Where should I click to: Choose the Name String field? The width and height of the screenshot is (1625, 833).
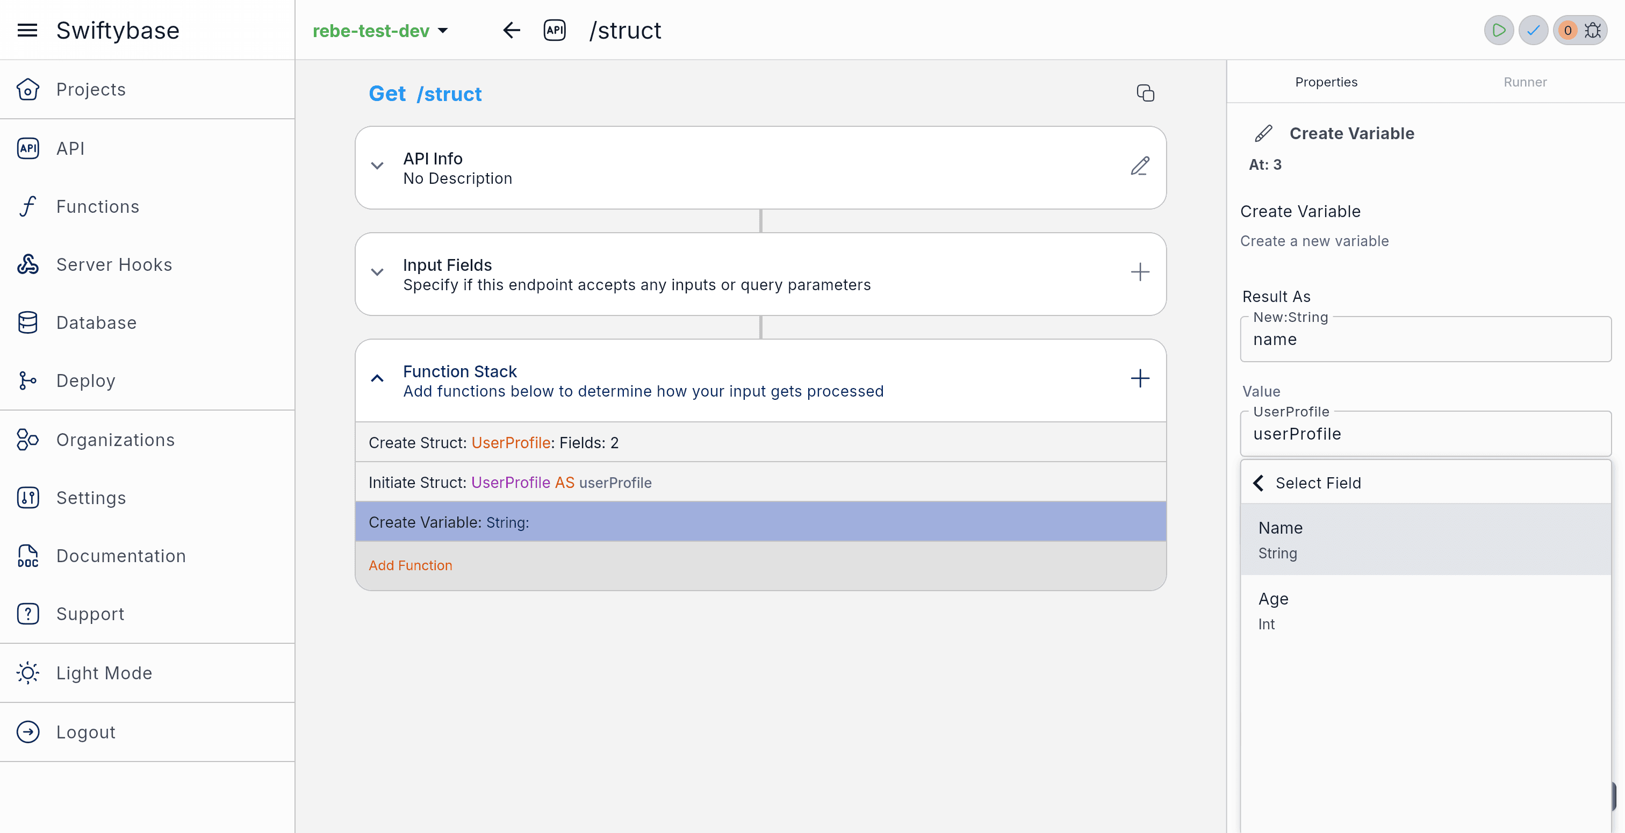[1425, 540]
